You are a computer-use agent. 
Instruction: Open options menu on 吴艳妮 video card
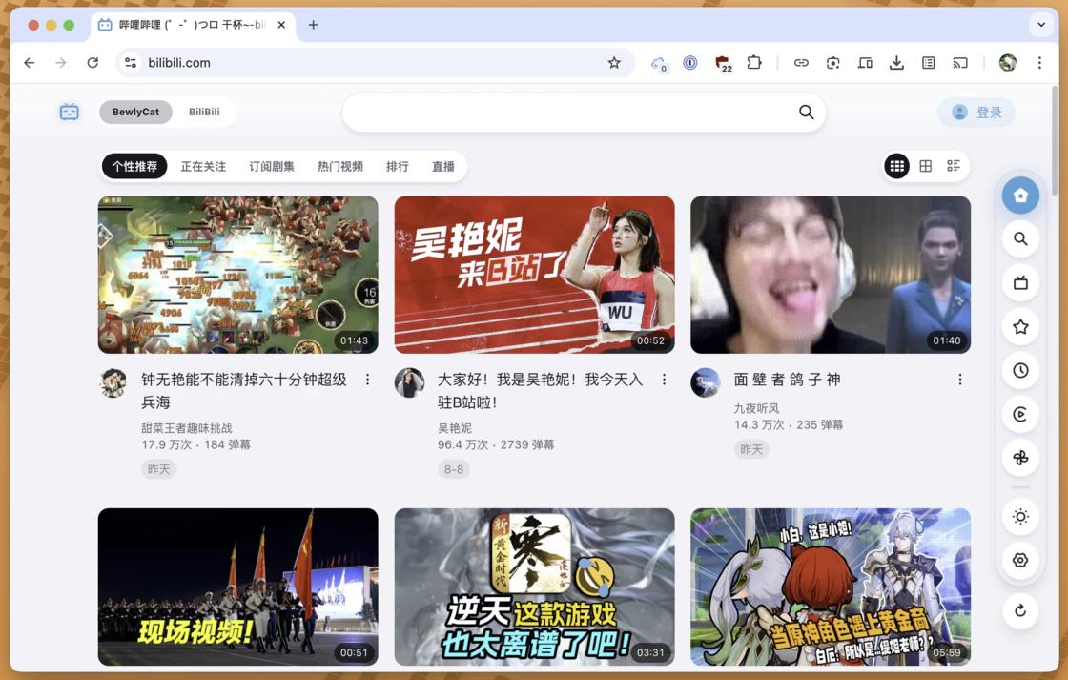664,379
